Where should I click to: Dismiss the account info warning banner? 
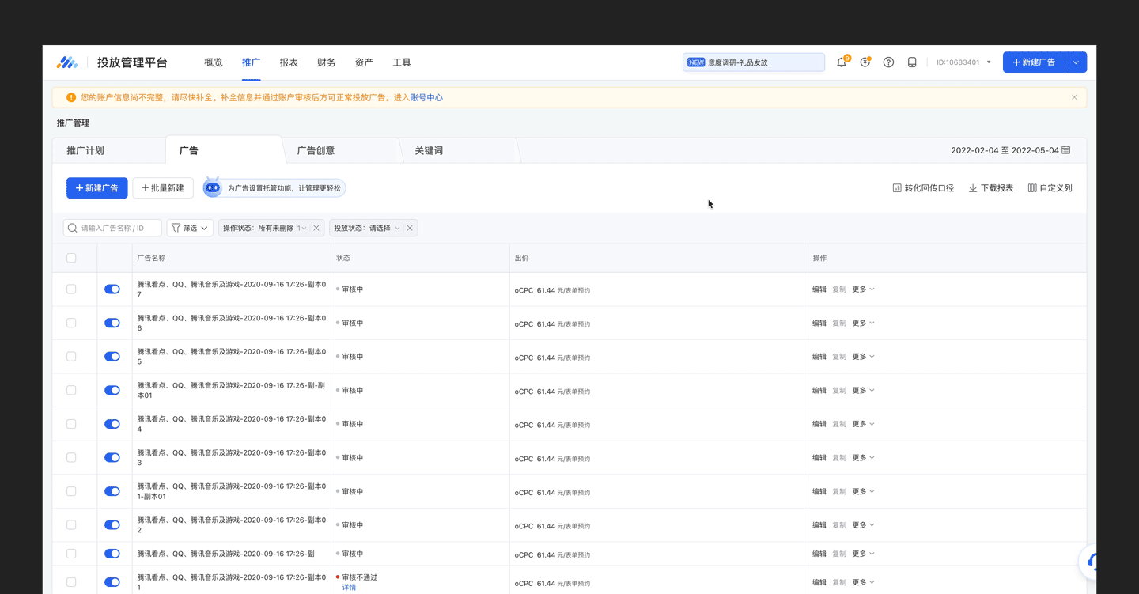click(1074, 97)
